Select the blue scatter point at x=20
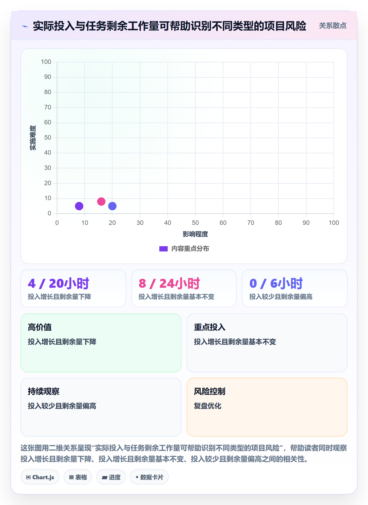This screenshot has height=505, width=368. tap(112, 206)
